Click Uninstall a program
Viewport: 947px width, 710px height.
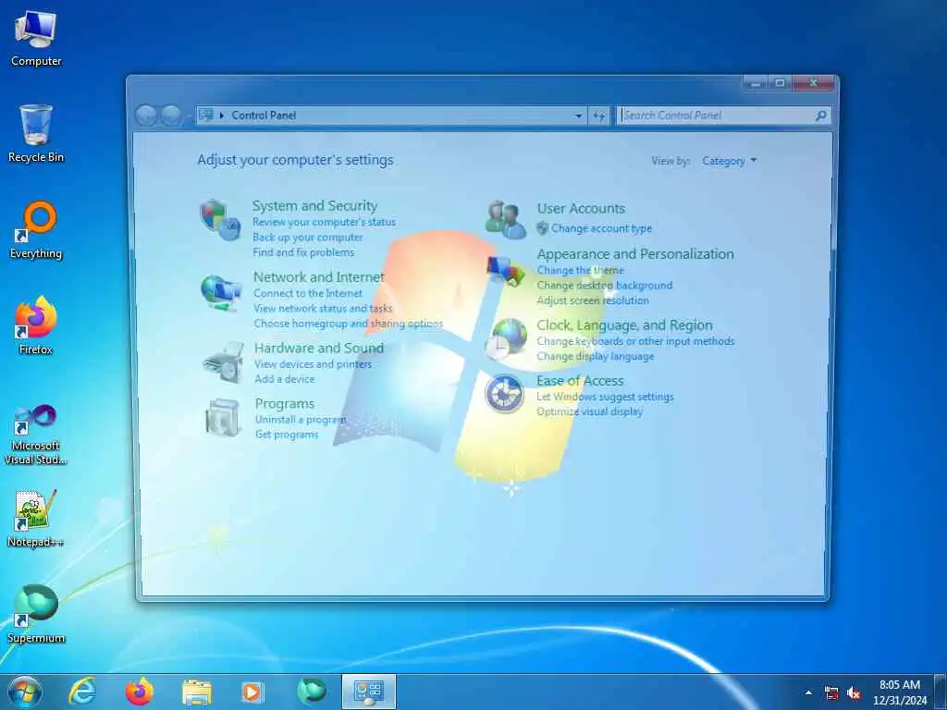301,420
